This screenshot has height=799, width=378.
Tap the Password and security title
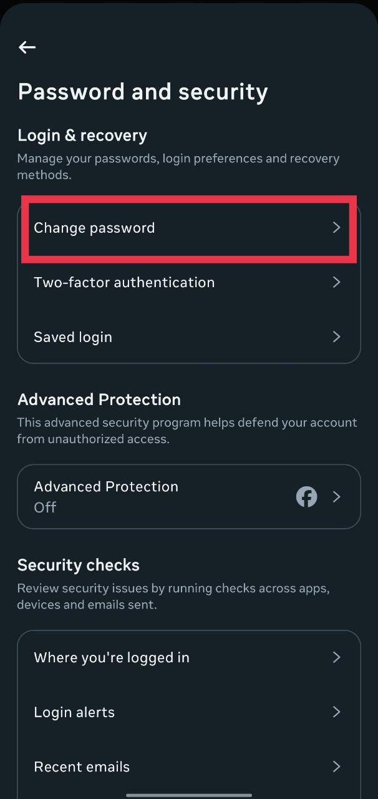(x=143, y=92)
